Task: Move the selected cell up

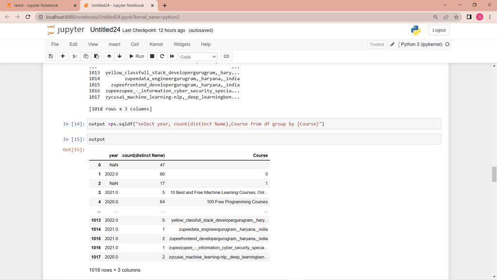Action: 109,56
